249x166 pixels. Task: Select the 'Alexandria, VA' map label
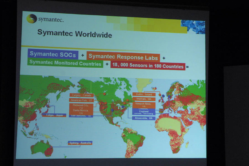point(144,118)
